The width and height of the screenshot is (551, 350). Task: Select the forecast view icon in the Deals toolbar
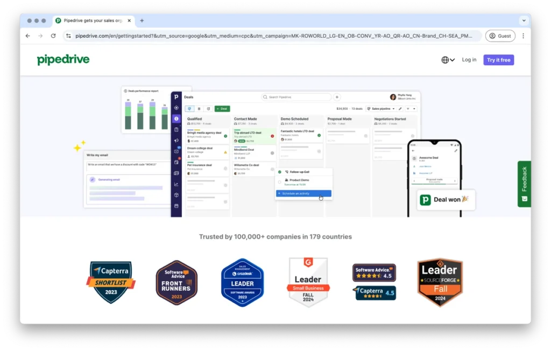click(x=208, y=109)
